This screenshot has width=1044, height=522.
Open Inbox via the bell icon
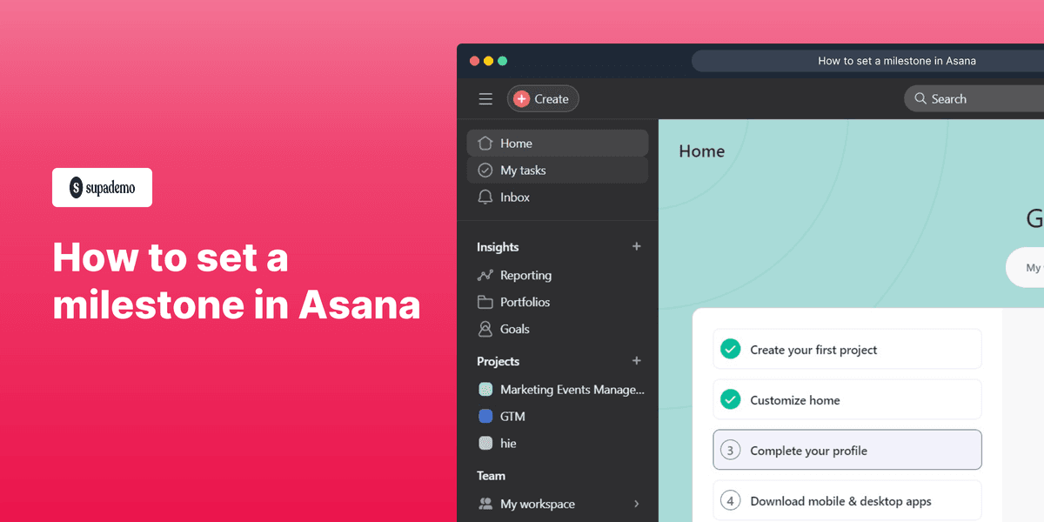(x=485, y=197)
